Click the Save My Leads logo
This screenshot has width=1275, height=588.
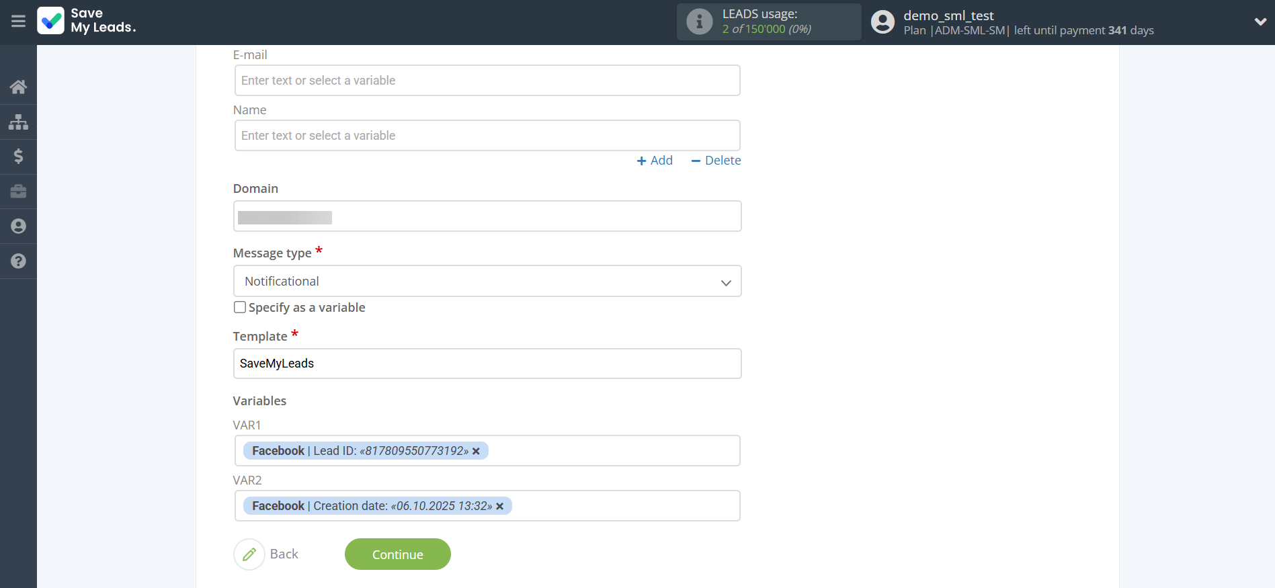[87, 21]
